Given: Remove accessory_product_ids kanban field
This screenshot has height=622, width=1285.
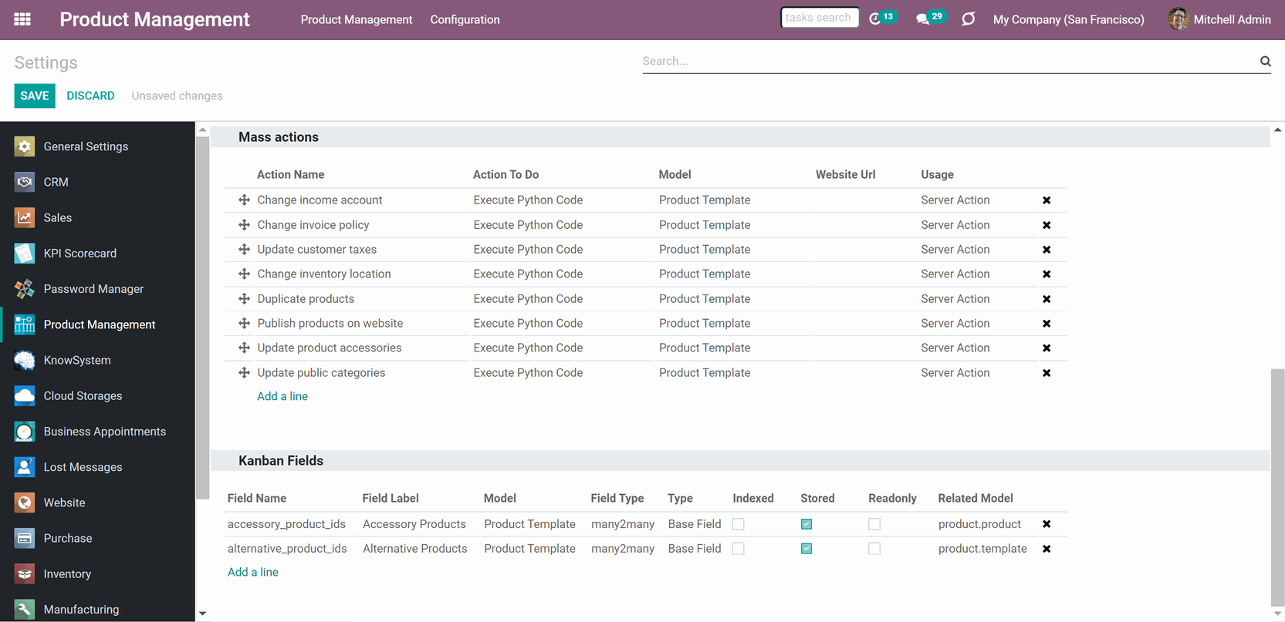Looking at the screenshot, I should (x=1047, y=524).
